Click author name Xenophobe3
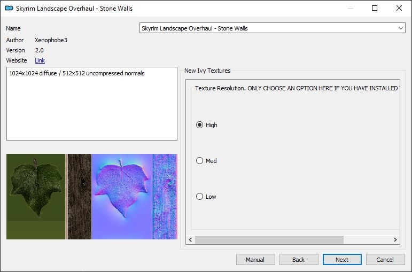Viewport: 412px width, 272px height. (51, 40)
